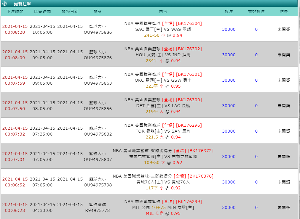
Task: Click bet time 00:08:09
Action: (x=15, y=58)
